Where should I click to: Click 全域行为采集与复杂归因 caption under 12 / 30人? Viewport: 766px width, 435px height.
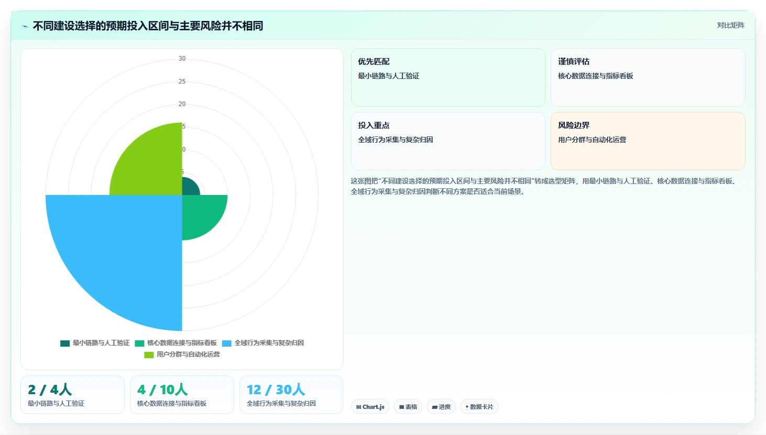click(x=281, y=404)
